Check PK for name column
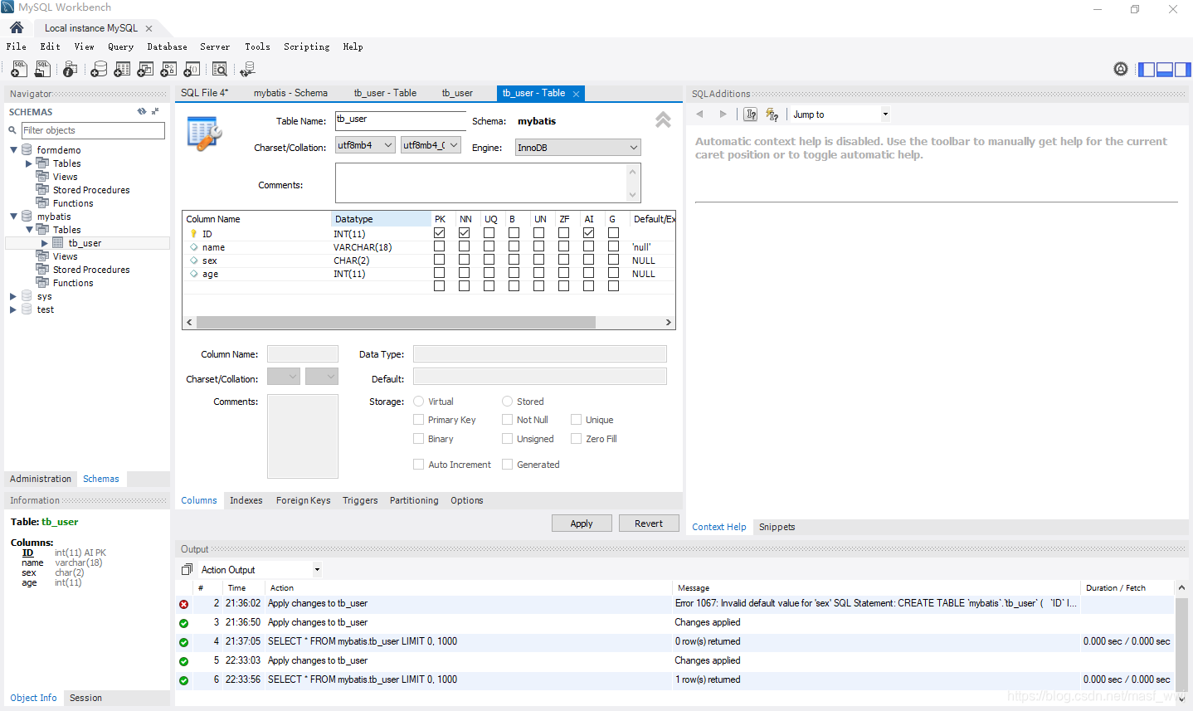The image size is (1193, 711). click(440, 246)
